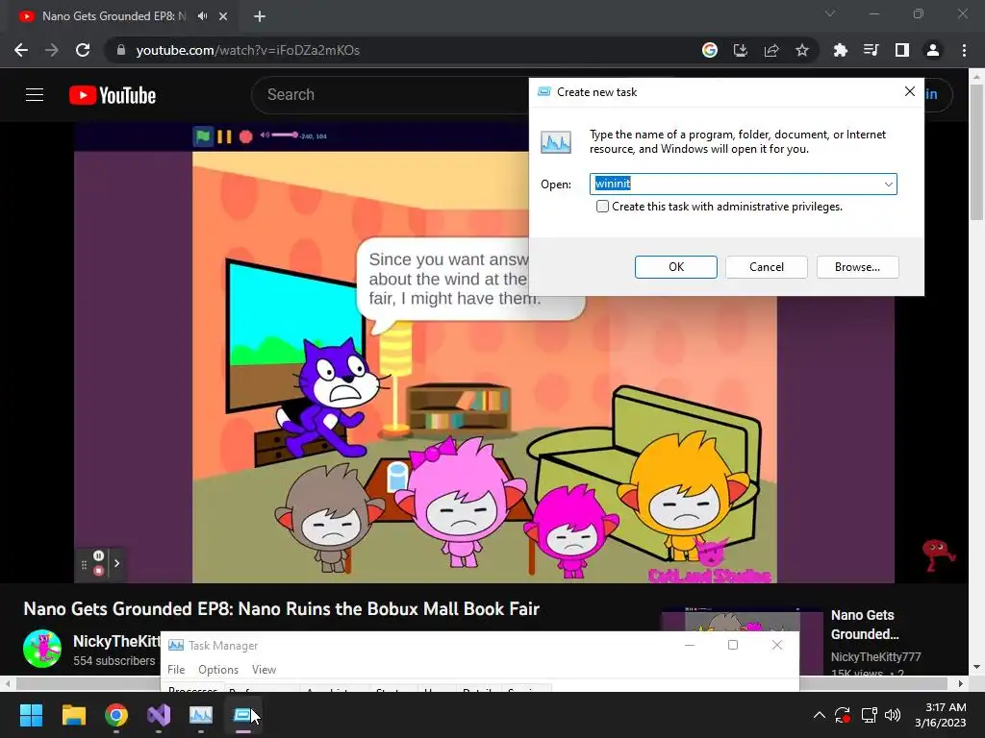The height and width of the screenshot is (738, 985).
Task: Click the horizontal scrollbar at page bottom
Action: click(481, 683)
